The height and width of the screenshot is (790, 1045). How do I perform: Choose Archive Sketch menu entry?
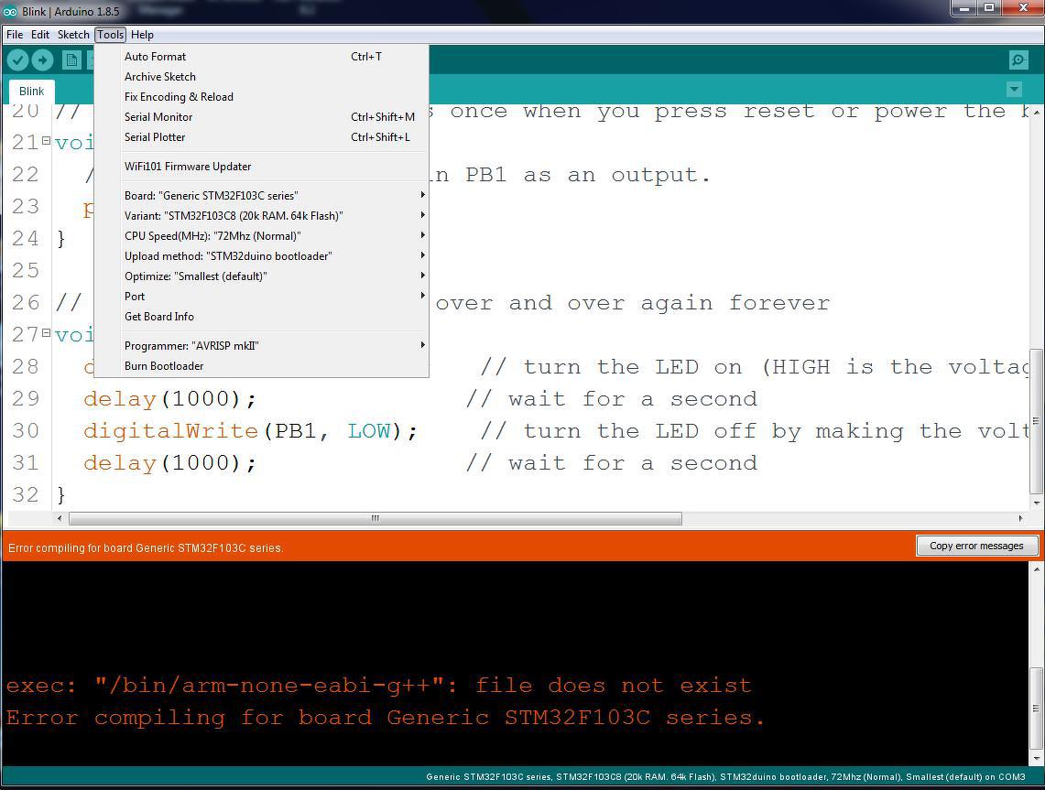point(261,77)
